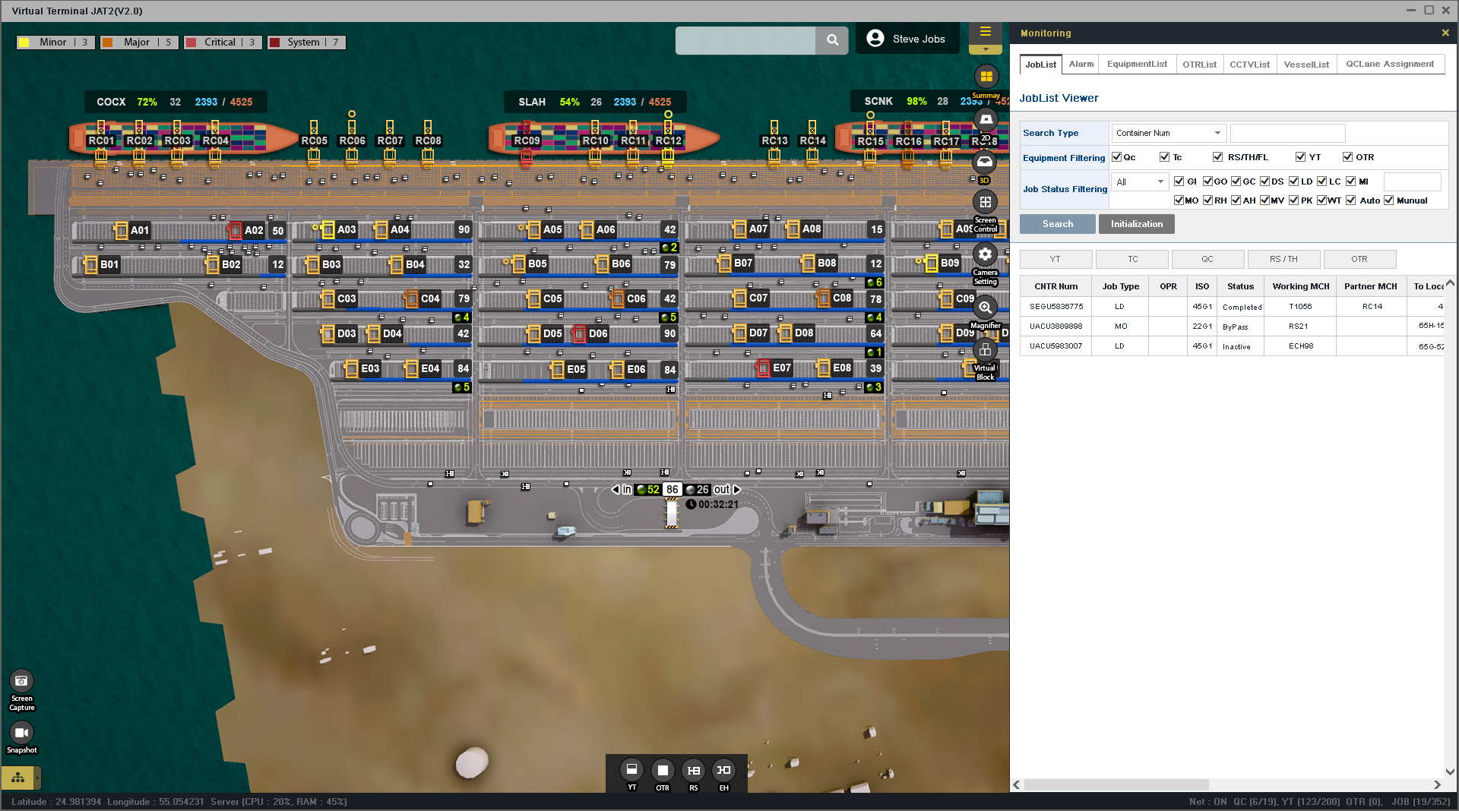The height and width of the screenshot is (811, 1459).
Task: Open the Screen Control icon
Action: coord(985,202)
